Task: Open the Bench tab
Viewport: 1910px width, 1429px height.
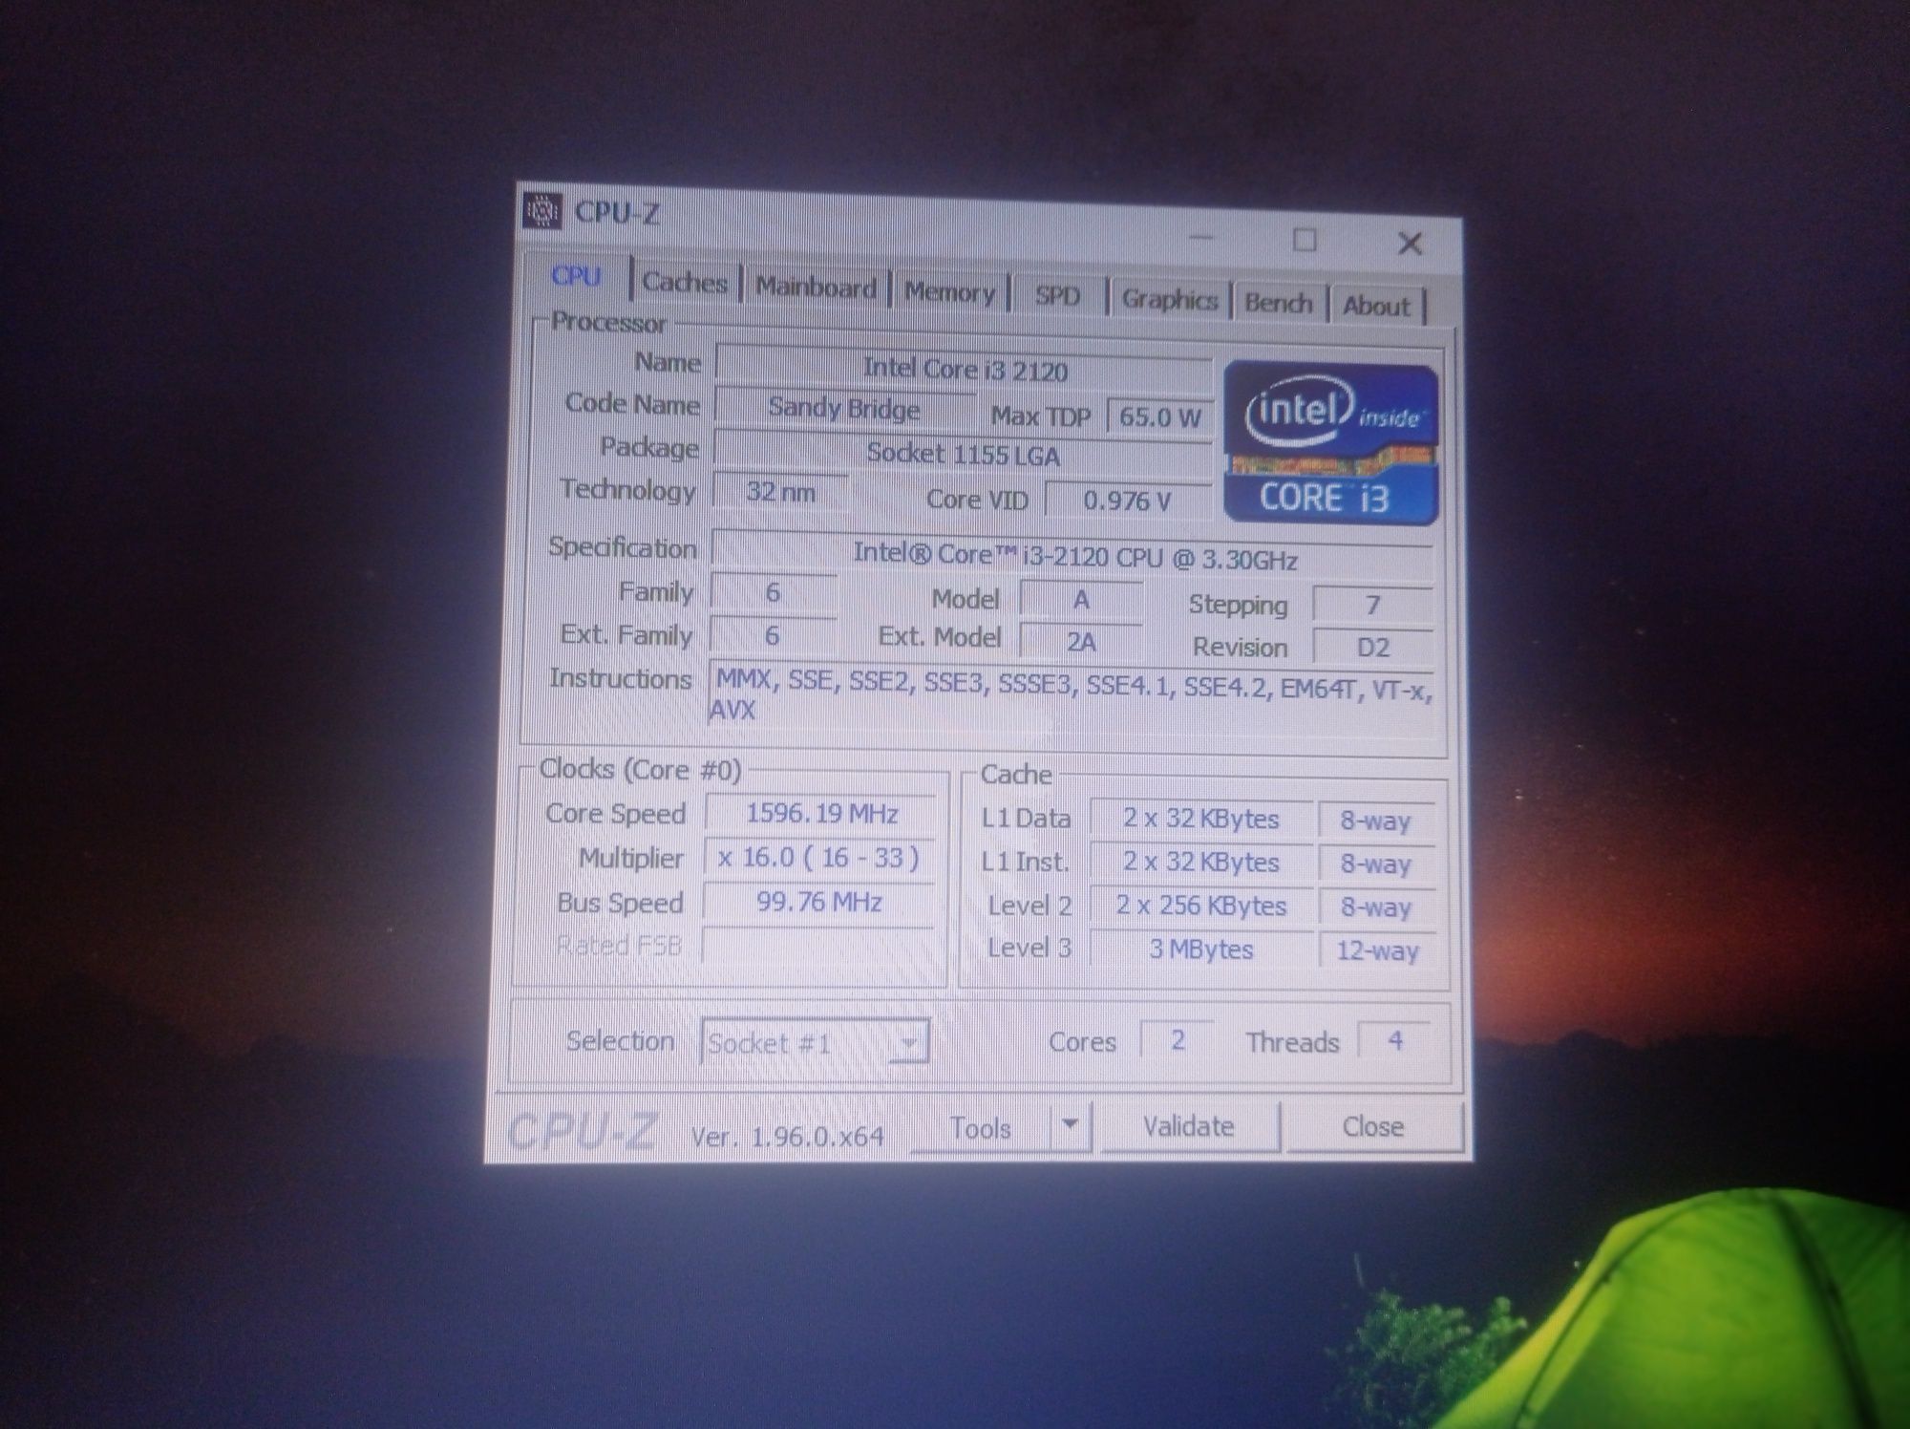Action: click(1279, 304)
